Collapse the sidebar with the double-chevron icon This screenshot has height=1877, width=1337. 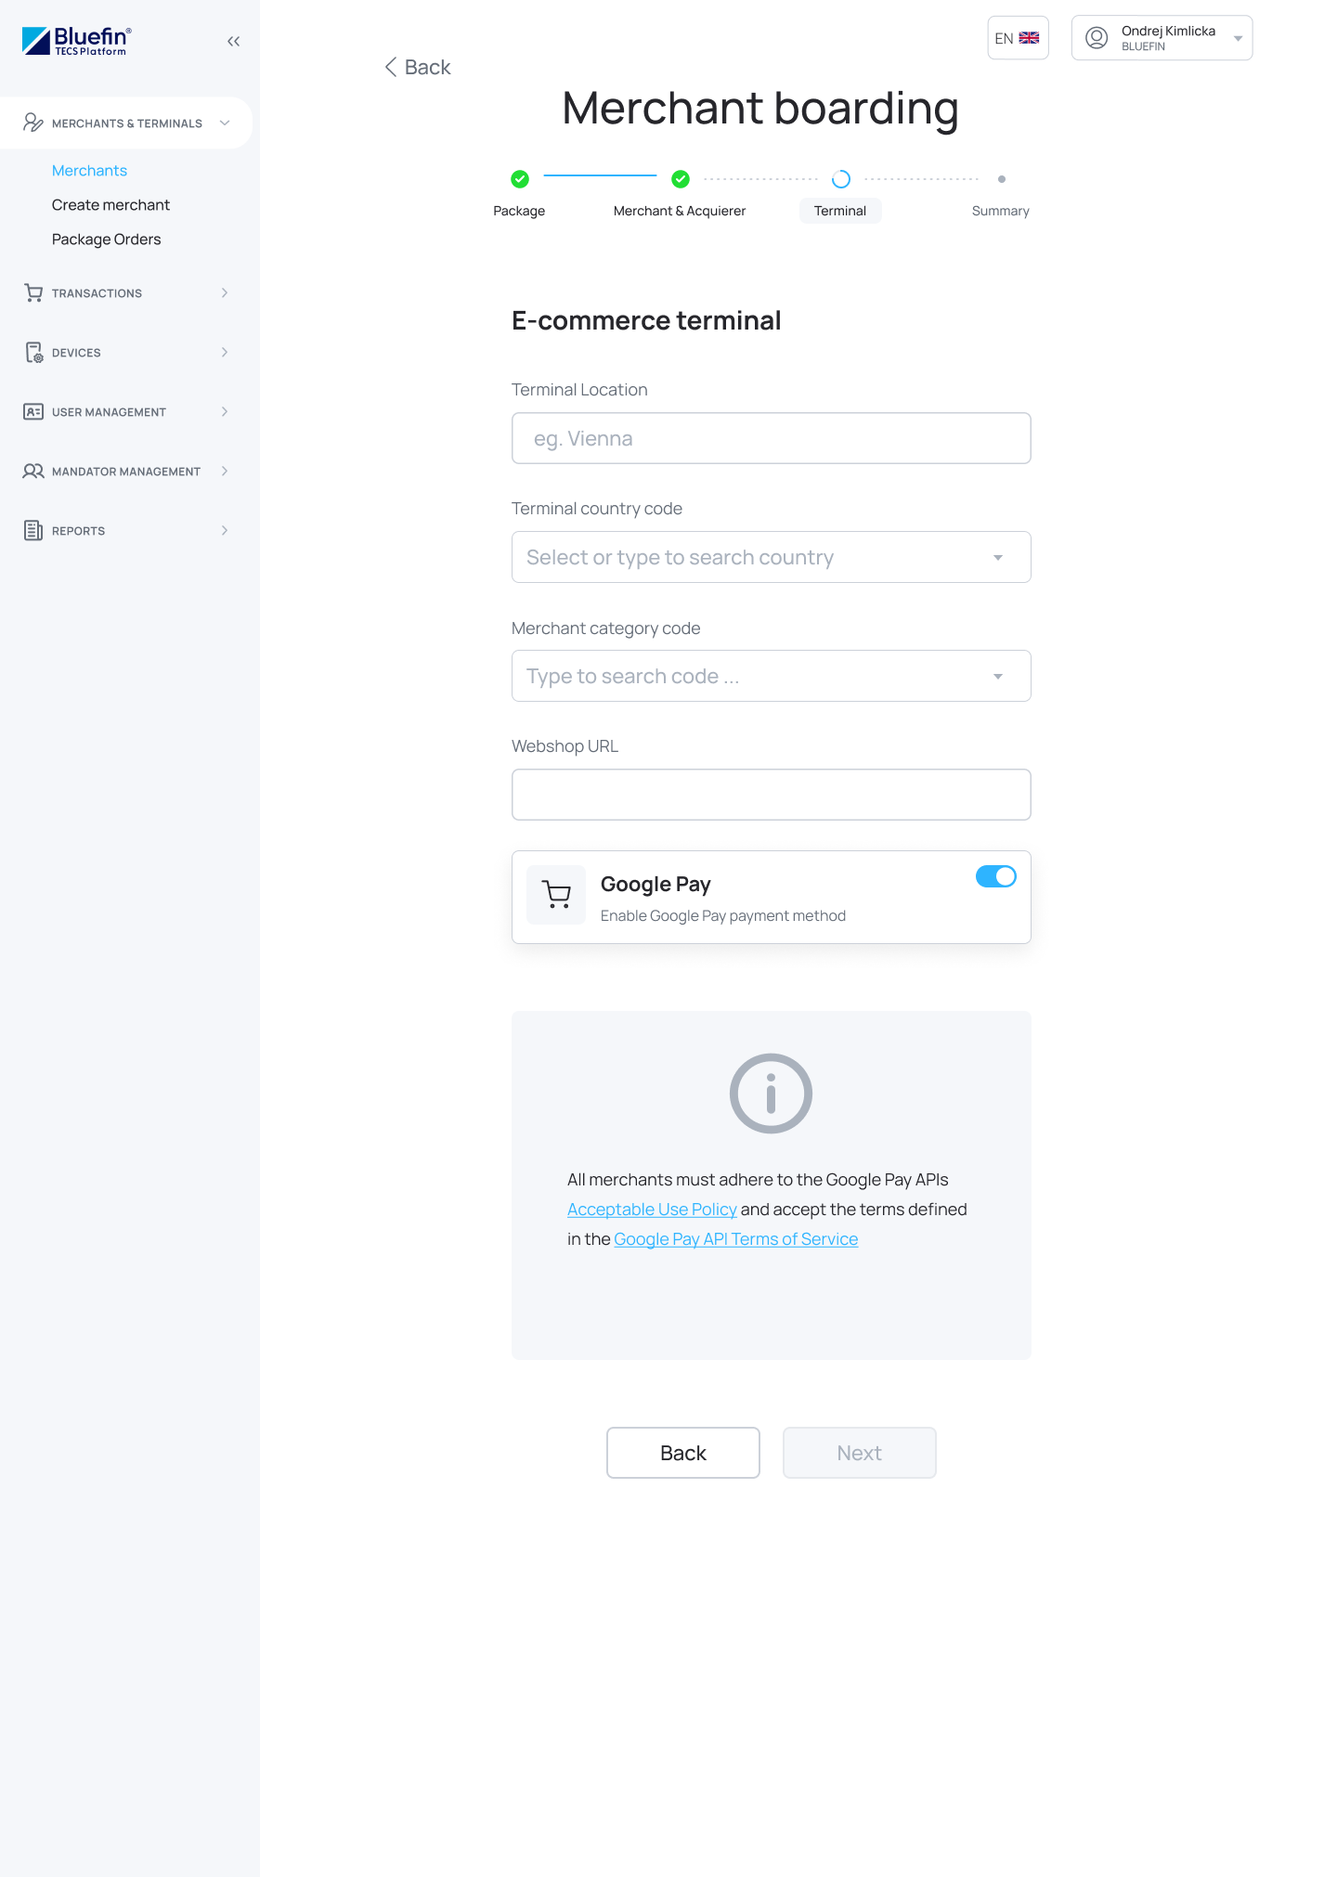(x=233, y=41)
